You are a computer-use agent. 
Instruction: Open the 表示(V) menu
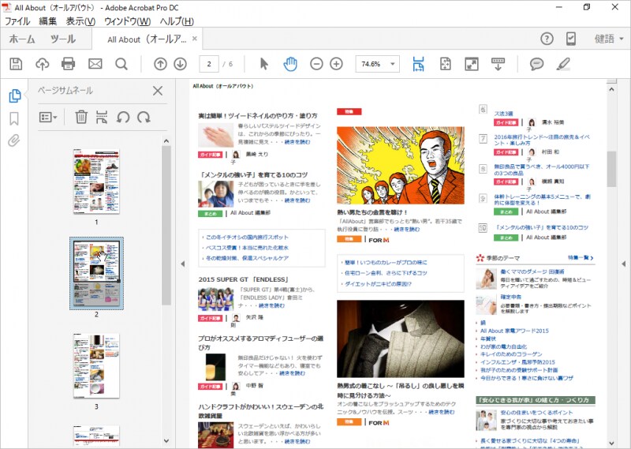(80, 21)
